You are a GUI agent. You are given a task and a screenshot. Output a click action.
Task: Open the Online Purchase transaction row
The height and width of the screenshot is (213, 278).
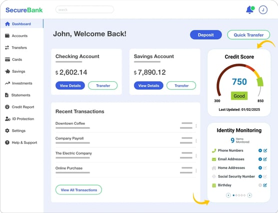[x=125, y=170]
